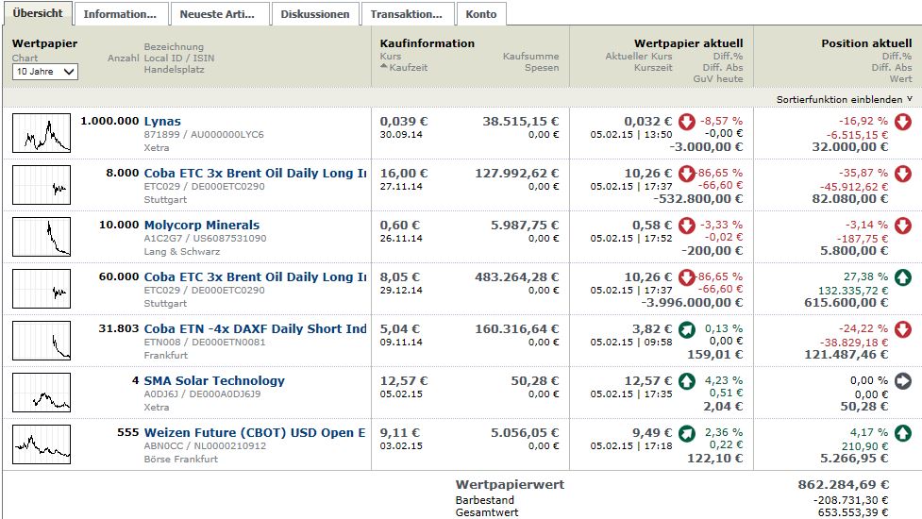Open Coba ETC 3x Brent Oil bought 29.12.14
The image size is (922, 519).
click(255, 276)
